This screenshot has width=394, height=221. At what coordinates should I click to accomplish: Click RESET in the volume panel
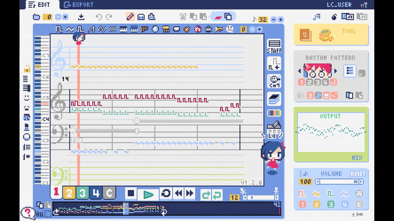[358, 174]
